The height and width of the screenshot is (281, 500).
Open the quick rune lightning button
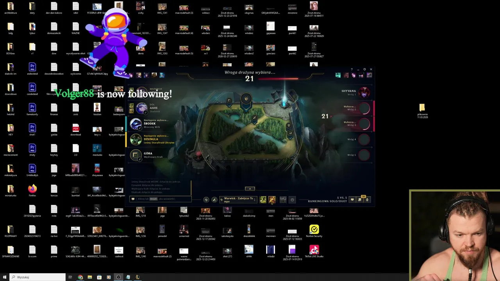[206, 200]
